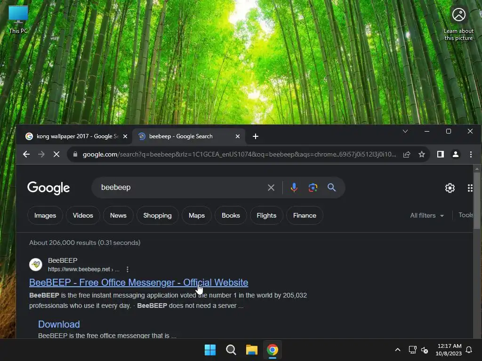
Task: Click the Google logo
Action: coord(48,188)
